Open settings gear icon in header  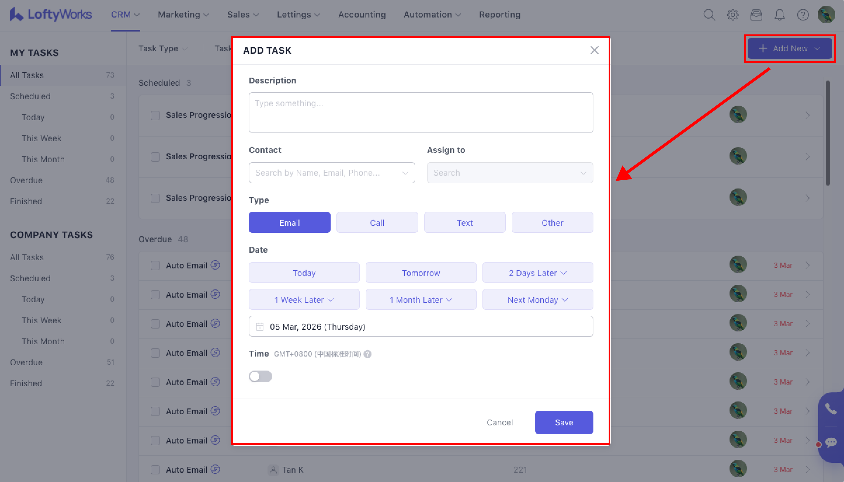[x=732, y=15]
